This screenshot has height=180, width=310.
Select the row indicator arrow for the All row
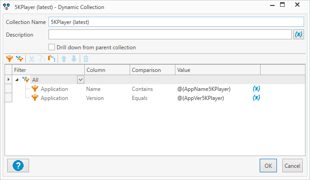tap(9, 79)
